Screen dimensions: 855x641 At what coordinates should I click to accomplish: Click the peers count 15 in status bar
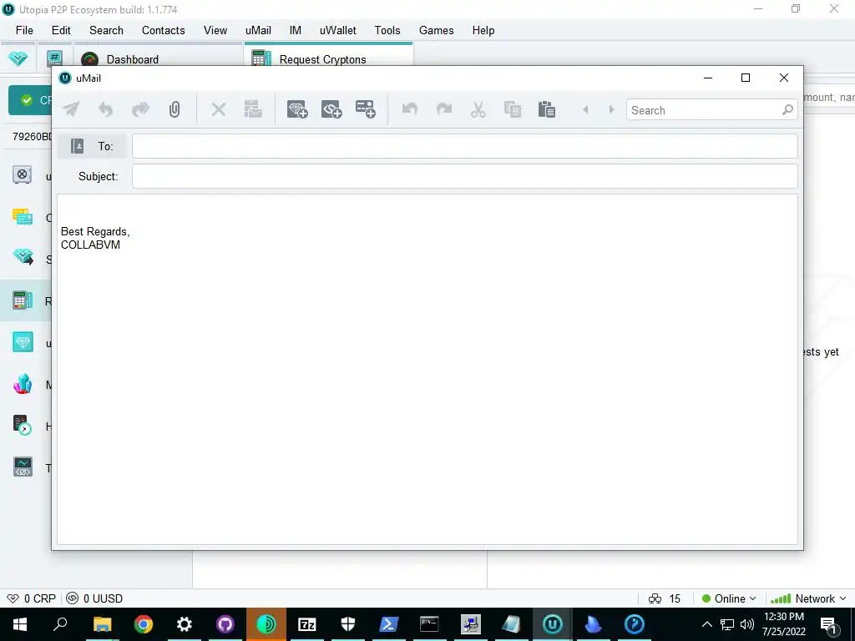click(664, 598)
